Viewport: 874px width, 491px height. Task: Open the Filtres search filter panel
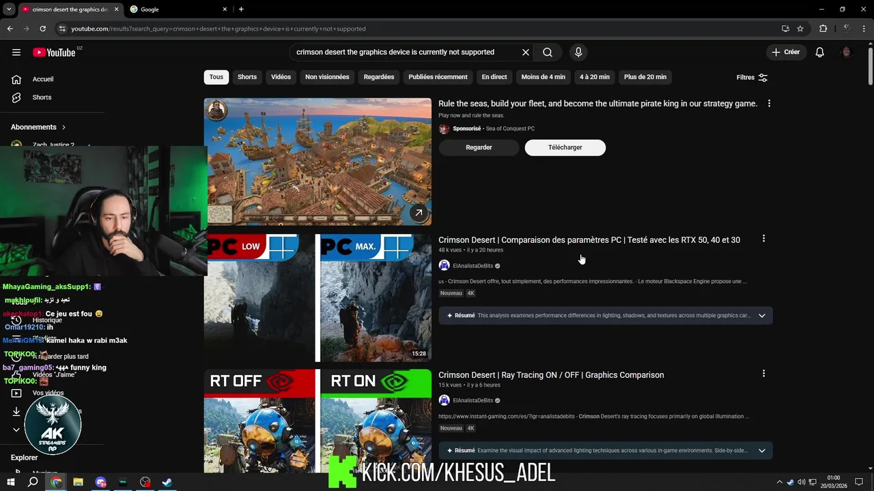[x=752, y=77]
